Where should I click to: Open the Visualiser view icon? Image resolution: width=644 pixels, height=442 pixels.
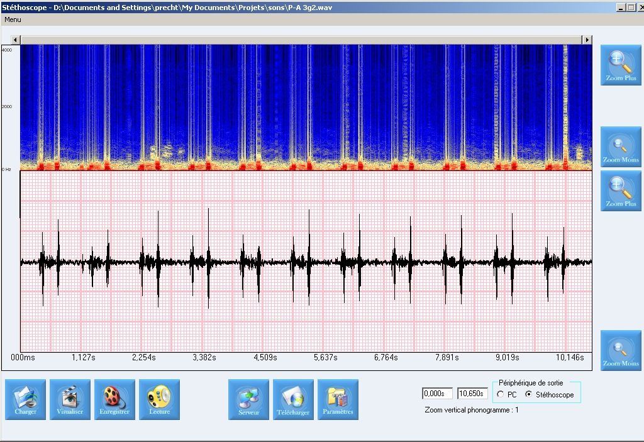tap(70, 399)
